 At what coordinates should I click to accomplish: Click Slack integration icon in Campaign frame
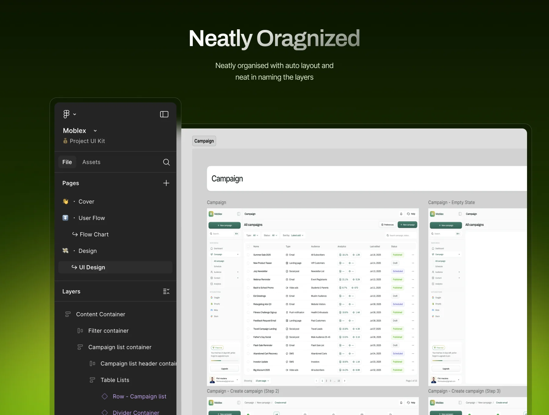[x=212, y=316]
